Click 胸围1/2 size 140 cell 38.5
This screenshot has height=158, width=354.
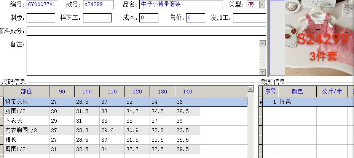point(187,111)
